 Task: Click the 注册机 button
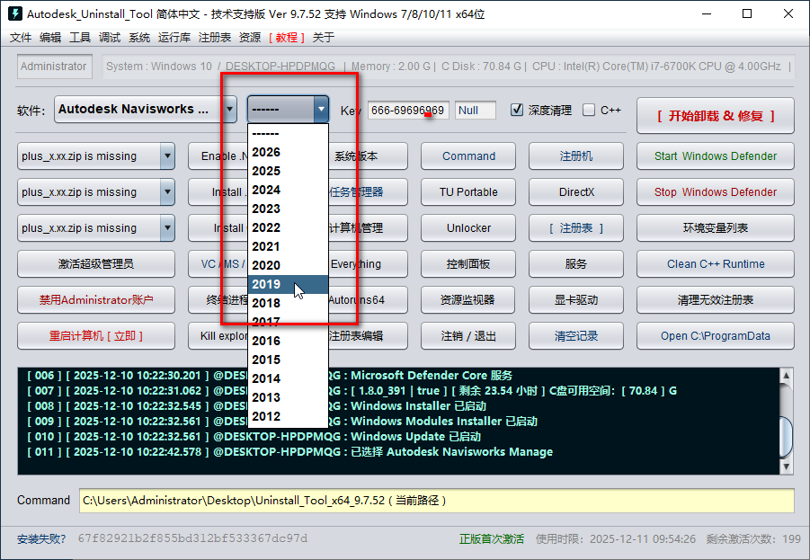pos(576,156)
